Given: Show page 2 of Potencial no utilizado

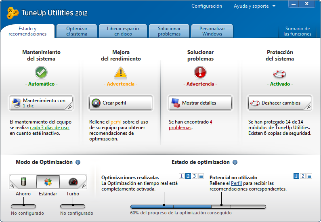Looking at the screenshot, I should (x=302, y=176).
